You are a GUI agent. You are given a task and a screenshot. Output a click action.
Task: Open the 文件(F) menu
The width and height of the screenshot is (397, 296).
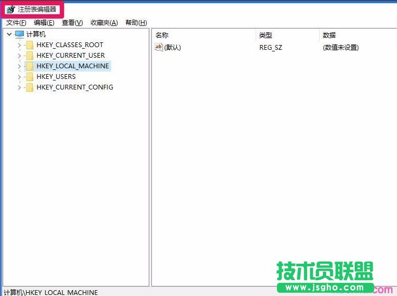click(x=16, y=23)
